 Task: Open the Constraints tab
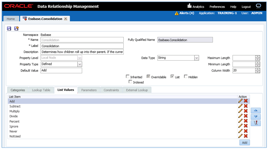(x=111, y=90)
